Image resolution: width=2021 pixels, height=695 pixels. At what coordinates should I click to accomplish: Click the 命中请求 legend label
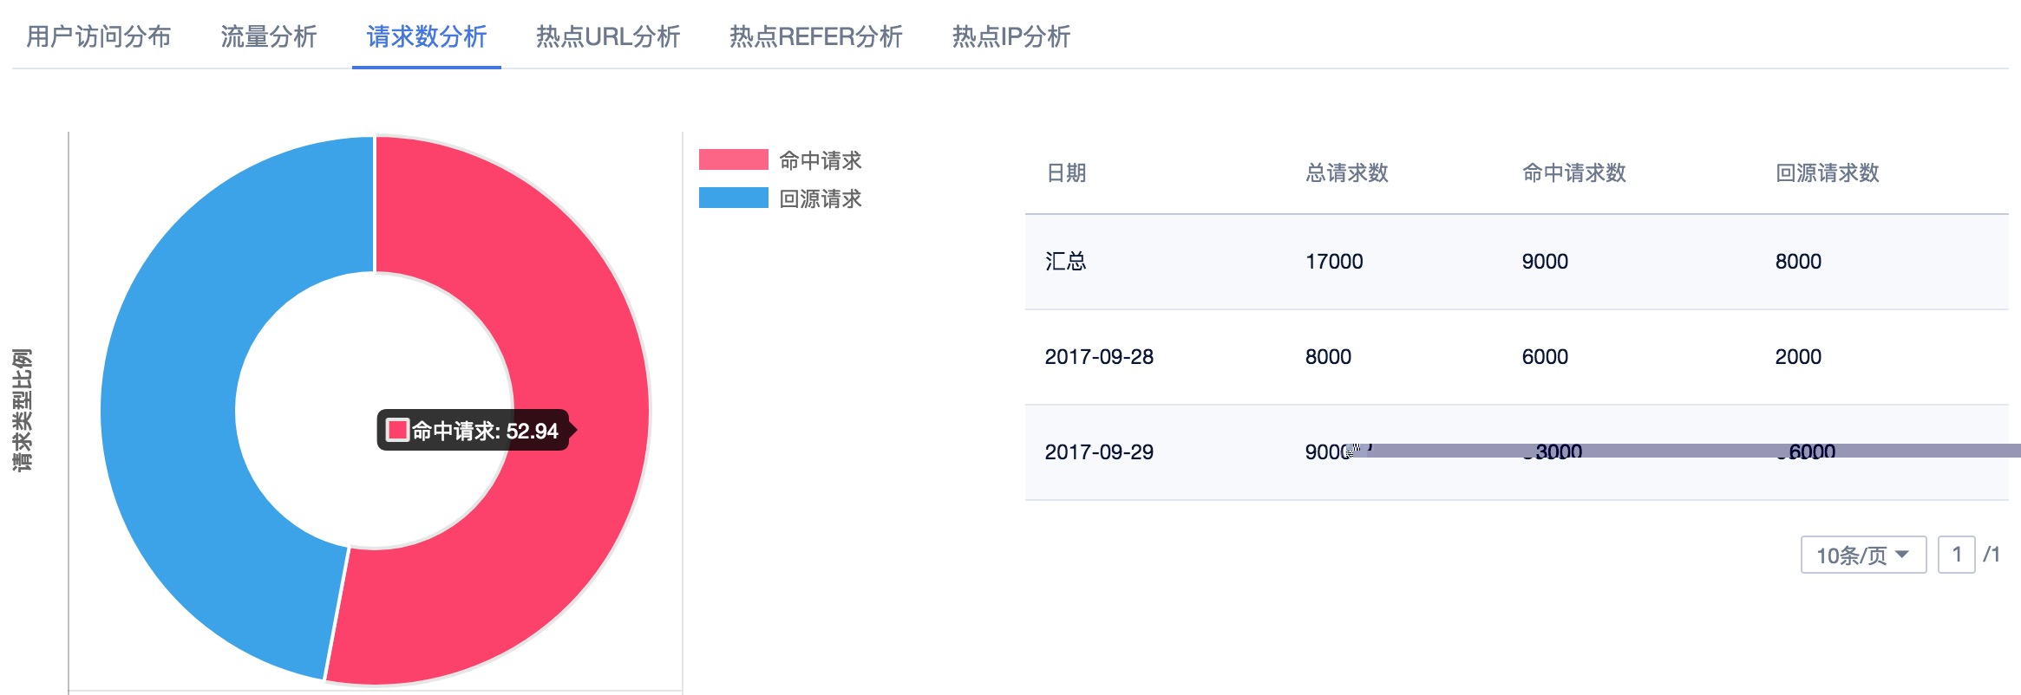[821, 160]
